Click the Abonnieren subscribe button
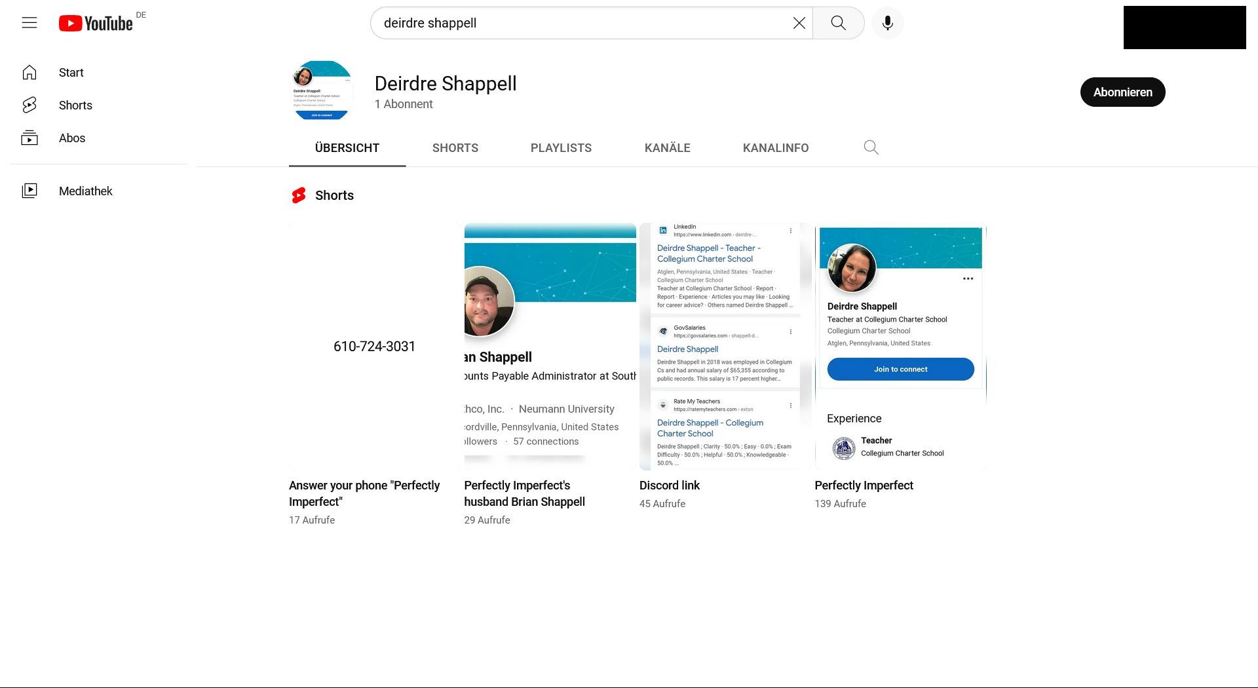 click(1122, 92)
